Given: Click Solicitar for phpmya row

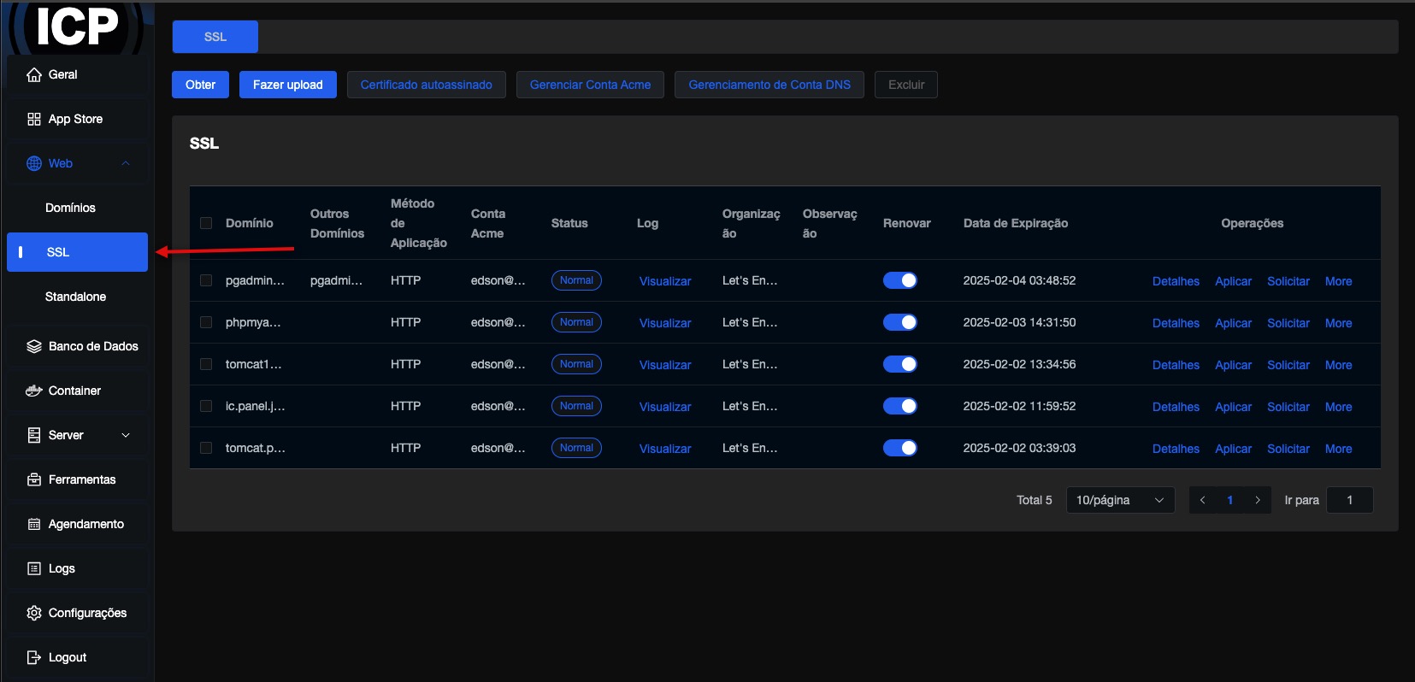Looking at the screenshot, I should click(x=1288, y=323).
